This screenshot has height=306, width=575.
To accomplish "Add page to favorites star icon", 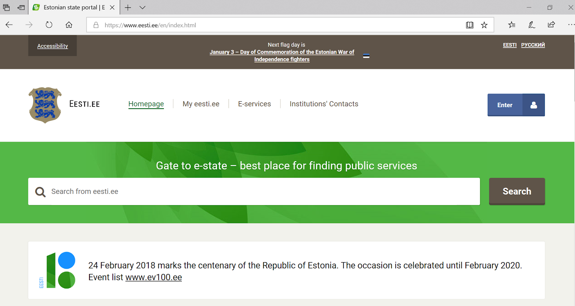I will (x=484, y=25).
